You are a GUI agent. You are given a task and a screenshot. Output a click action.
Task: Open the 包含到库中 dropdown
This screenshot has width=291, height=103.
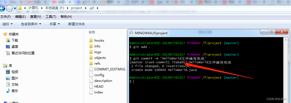pos(31,24)
